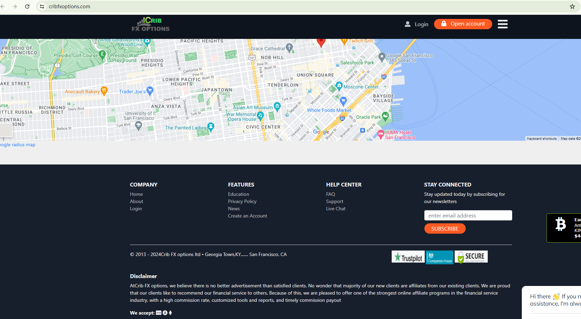Image resolution: width=581 pixels, height=319 pixels.
Task: Click the newsletter email address field
Action: point(468,215)
